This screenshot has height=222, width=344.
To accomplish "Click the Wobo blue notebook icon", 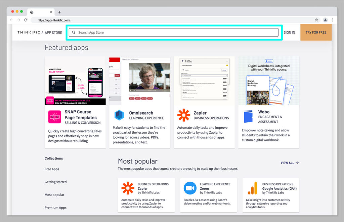I will 248,117.
